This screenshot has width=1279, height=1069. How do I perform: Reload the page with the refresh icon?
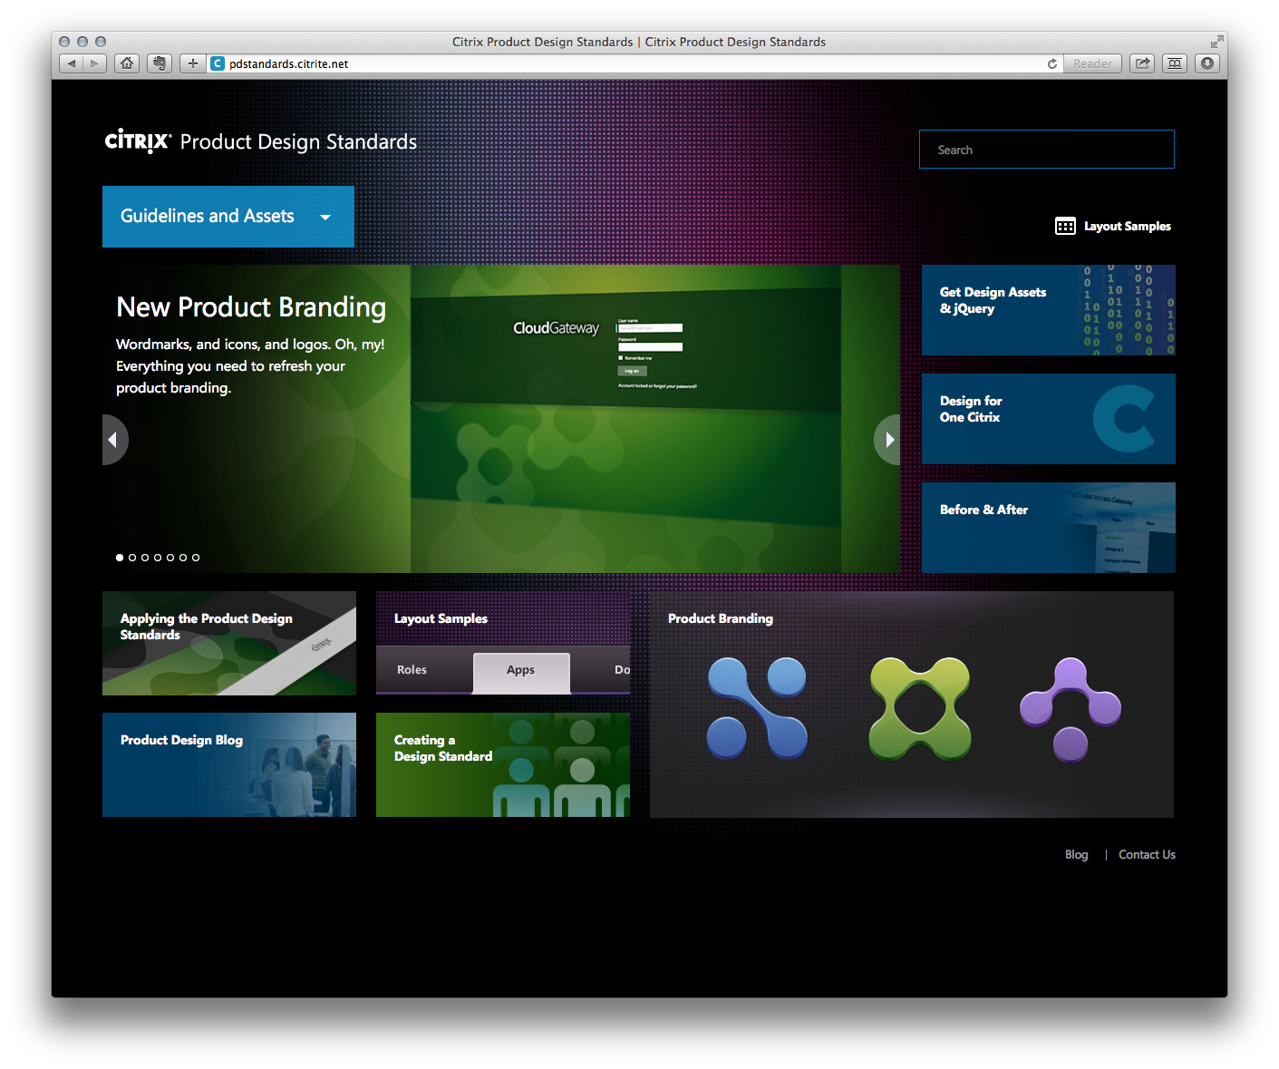pyautogui.click(x=1051, y=63)
